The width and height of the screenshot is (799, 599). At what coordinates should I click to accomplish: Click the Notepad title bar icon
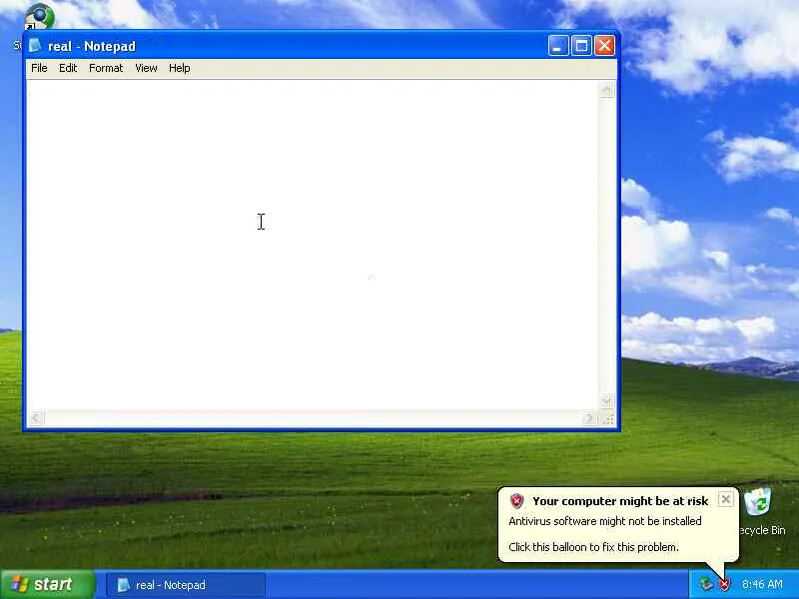point(35,46)
